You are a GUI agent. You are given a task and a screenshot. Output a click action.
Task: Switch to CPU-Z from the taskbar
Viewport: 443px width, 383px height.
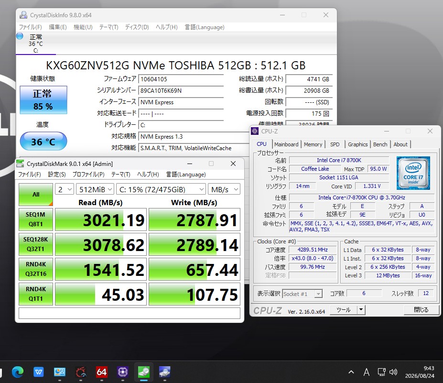[123, 372]
